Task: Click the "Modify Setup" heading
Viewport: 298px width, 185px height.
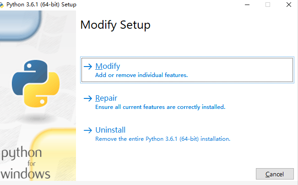Action: [x=115, y=25]
